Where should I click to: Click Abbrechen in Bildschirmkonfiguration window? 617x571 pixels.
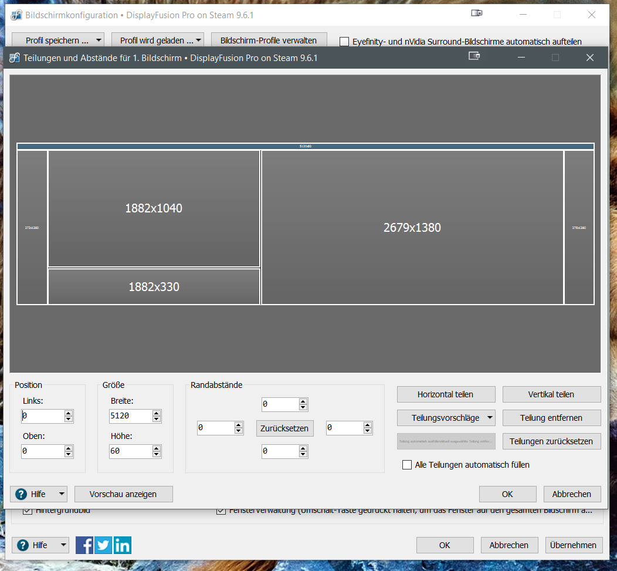click(x=509, y=545)
